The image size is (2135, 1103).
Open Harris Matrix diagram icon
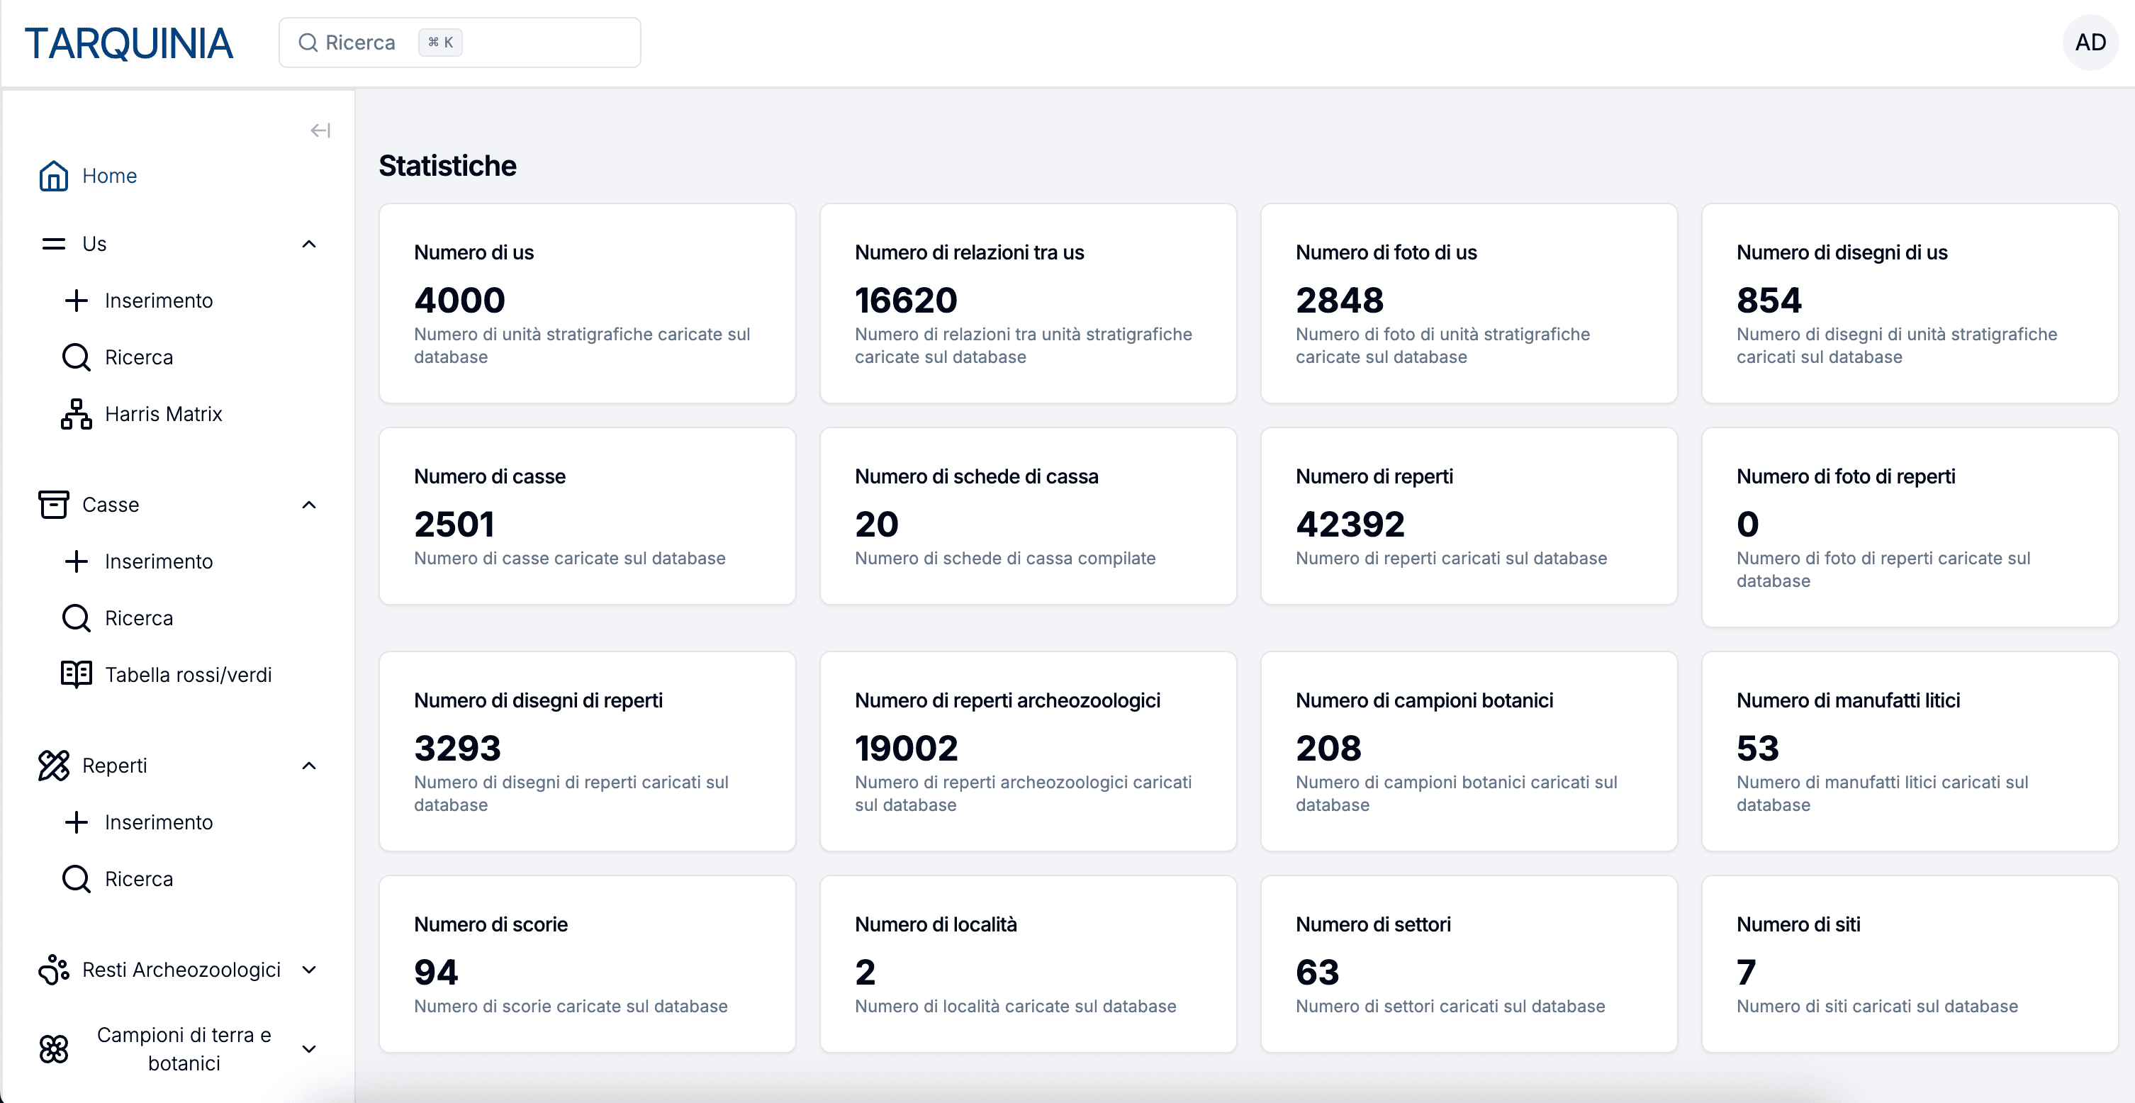click(x=77, y=413)
